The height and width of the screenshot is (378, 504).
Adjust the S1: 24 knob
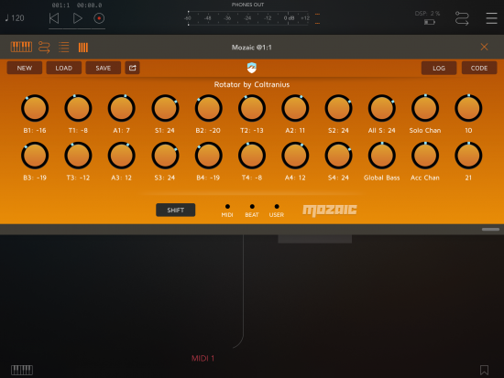click(165, 108)
